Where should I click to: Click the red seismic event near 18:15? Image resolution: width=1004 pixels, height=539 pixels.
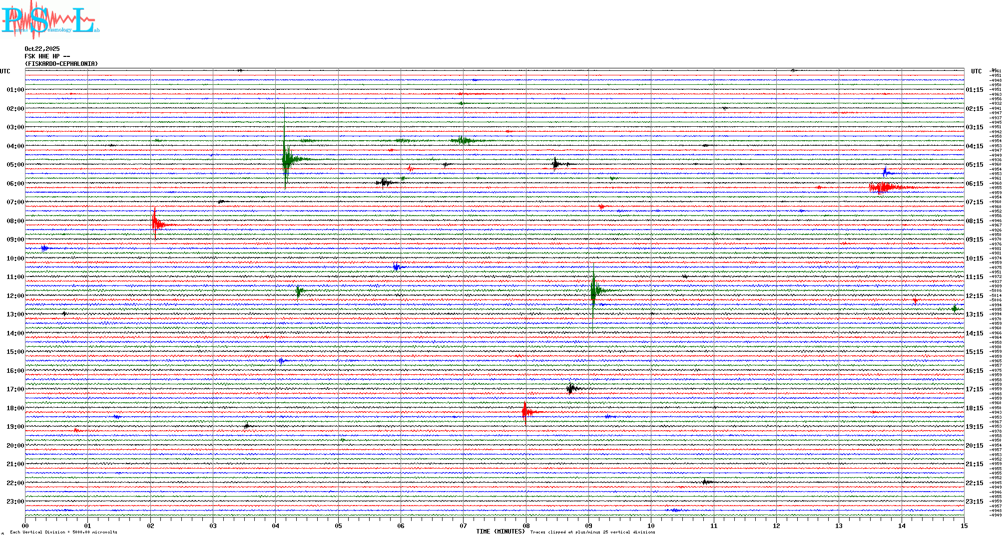525,412
